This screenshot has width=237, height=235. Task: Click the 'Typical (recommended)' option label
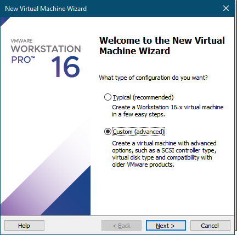[143, 97]
